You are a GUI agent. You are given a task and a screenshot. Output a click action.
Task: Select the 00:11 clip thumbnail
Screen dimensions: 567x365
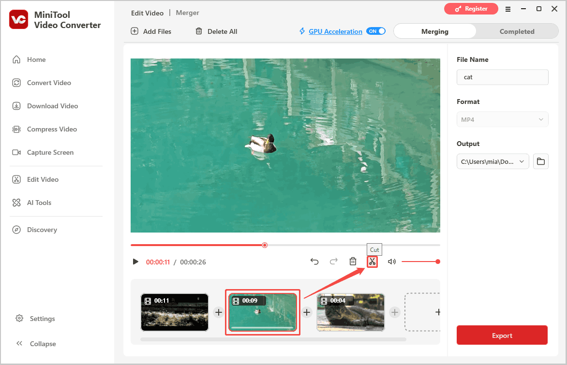pyautogui.click(x=175, y=312)
